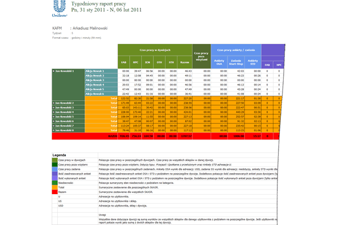Click the green swatch for Nieobecności

tap(55, 183)
